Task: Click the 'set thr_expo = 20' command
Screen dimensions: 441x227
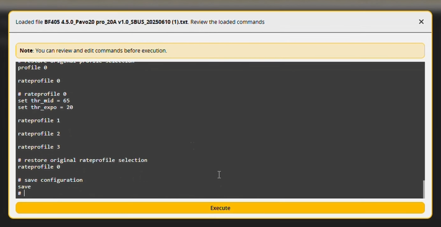Action: click(45, 107)
